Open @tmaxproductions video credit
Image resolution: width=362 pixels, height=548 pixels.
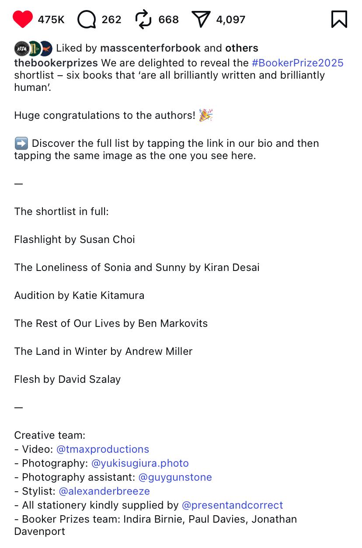[103, 449]
